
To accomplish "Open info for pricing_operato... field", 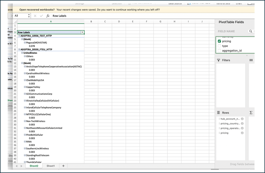I will (x=242, y=128).
